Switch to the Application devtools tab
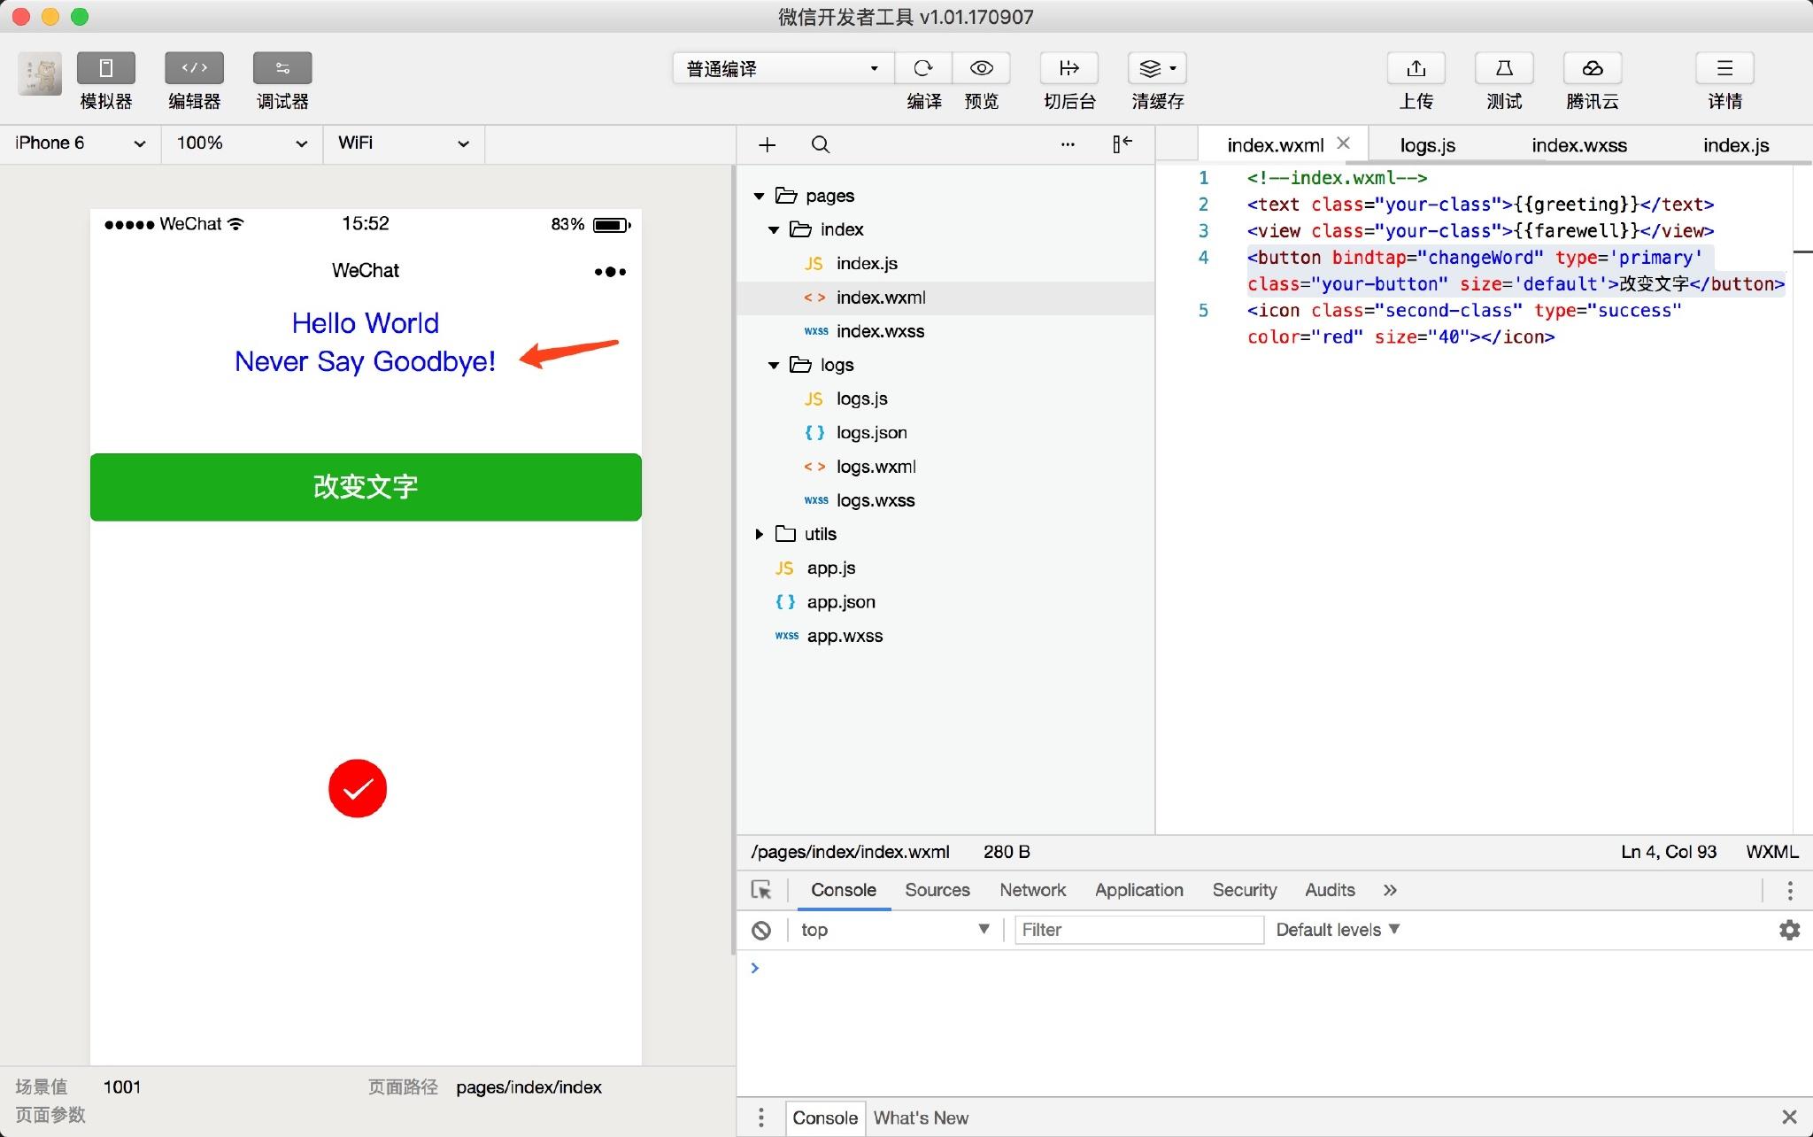The height and width of the screenshot is (1137, 1813). tap(1138, 890)
